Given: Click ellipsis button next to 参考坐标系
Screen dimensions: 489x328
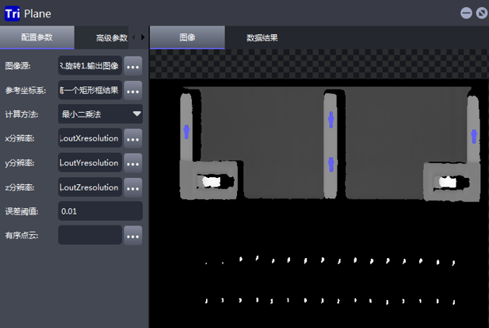Looking at the screenshot, I should tap(133, 90).
